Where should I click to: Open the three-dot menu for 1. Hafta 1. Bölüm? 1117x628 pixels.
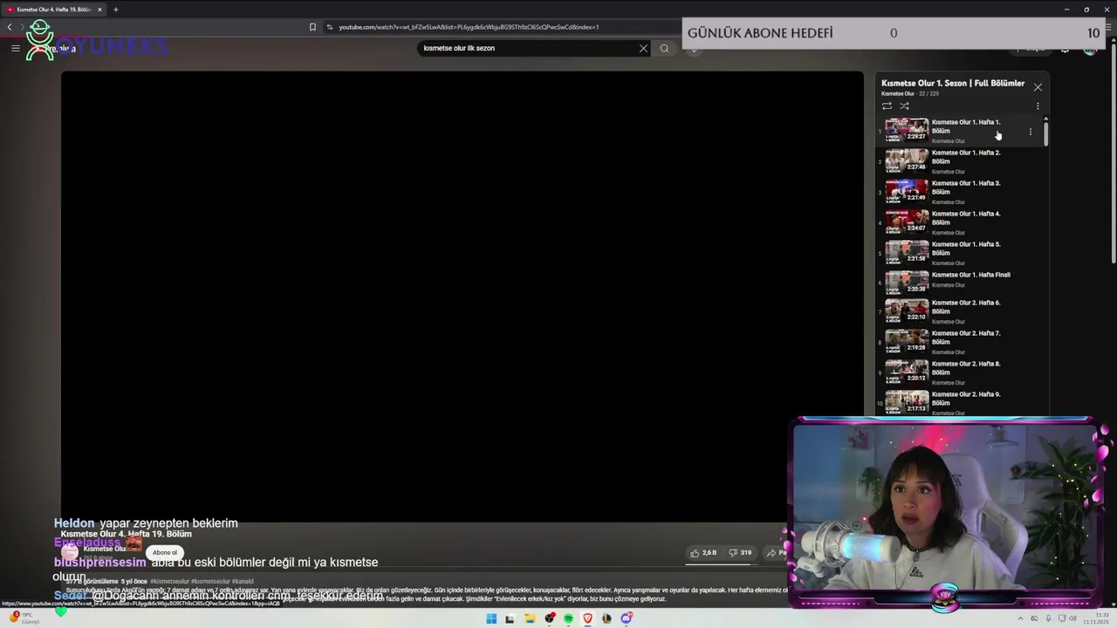tap(1030, 132)
